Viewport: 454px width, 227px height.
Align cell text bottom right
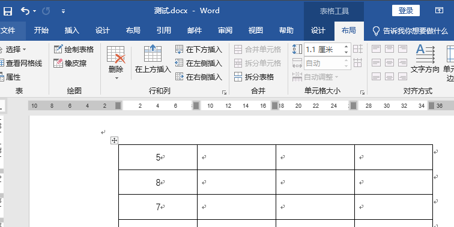[x=403, y=77]
